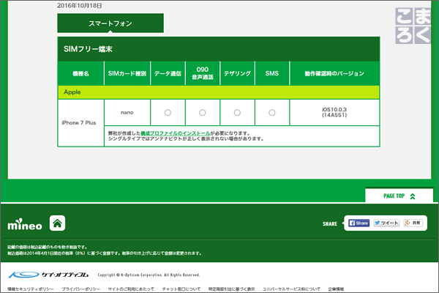Click the 2016年10月18日 date text
Image resolution: width=439 pixels, height=293 pixels.
point(80,6)
